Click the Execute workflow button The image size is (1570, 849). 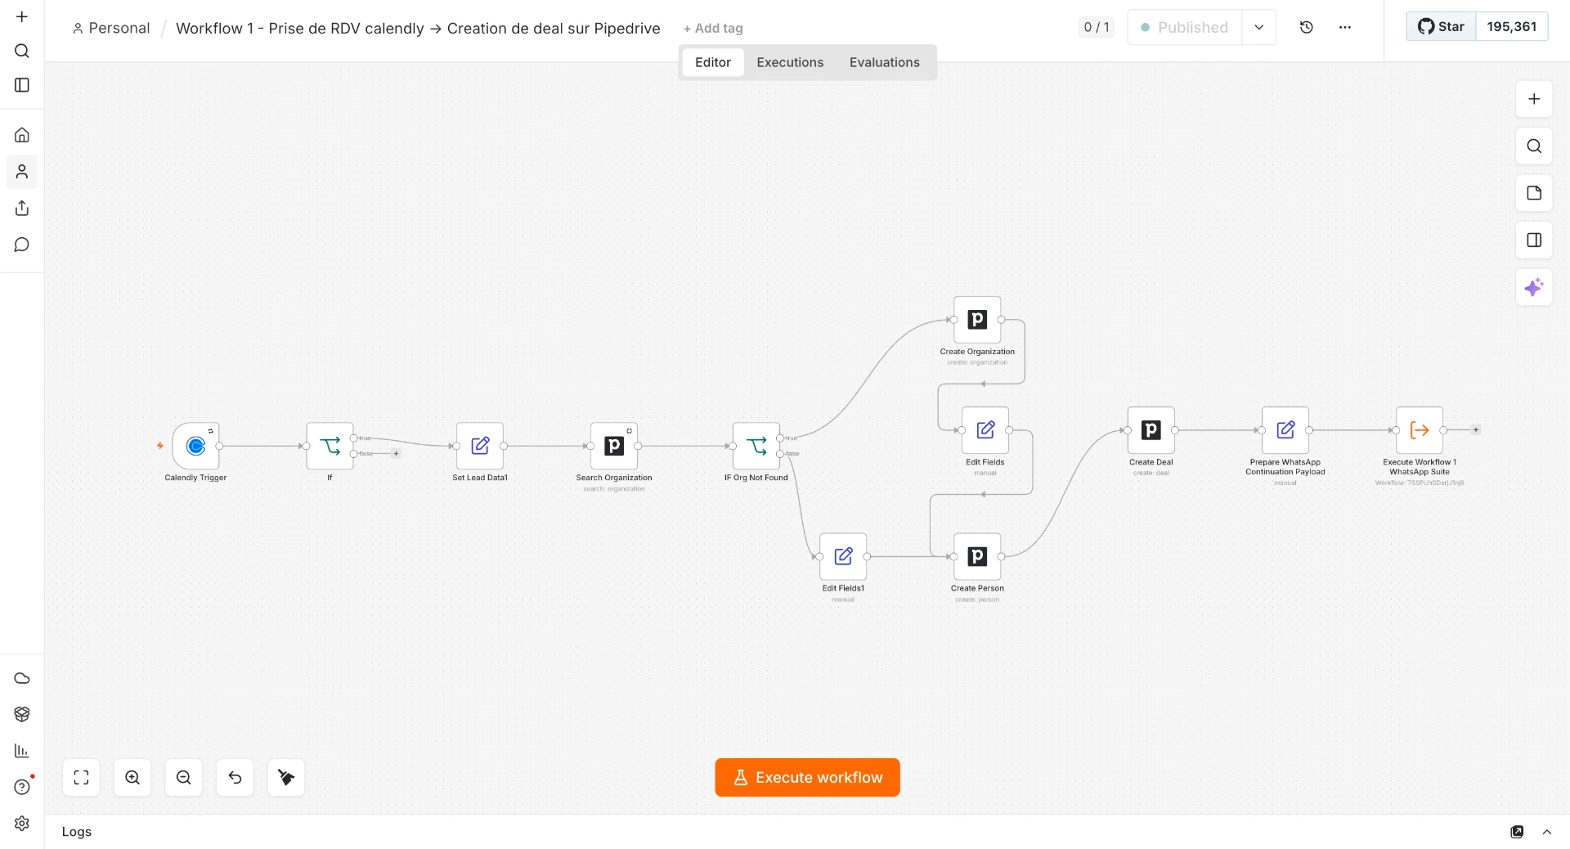click(807, 777)
